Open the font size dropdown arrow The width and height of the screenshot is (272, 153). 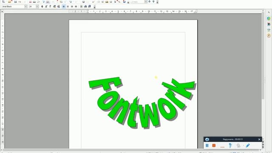click(37, 6)
